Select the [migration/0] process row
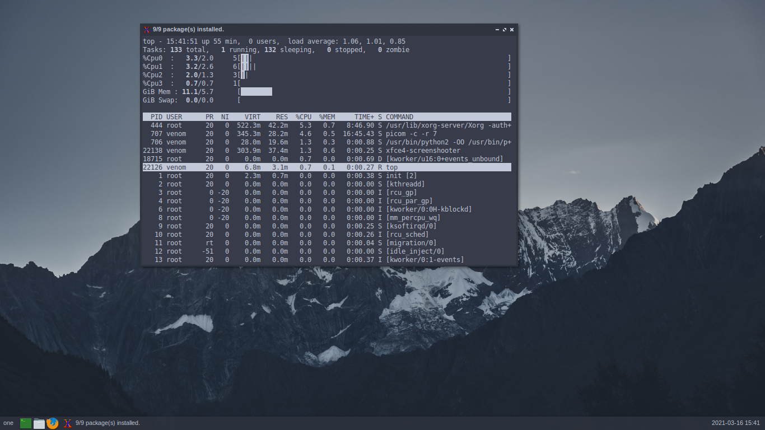This screenshot has width=765, height=430. click(327, 243)
